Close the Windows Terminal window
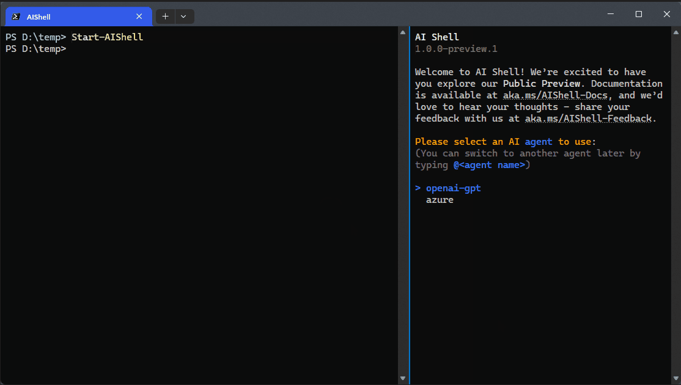Screen dimensions: 681x385 point(667,14)
